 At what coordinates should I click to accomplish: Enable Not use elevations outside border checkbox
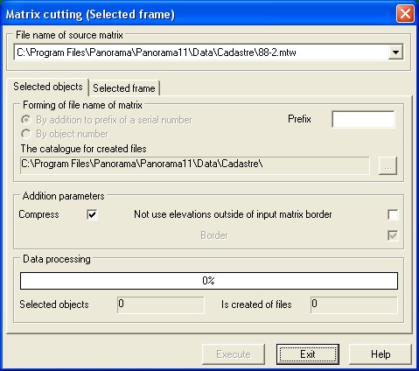[x=393, y=214]
